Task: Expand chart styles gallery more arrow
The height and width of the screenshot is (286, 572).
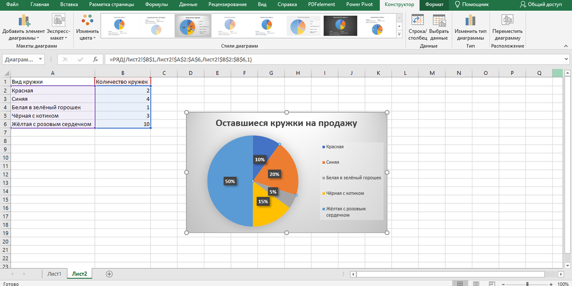Action: (399, 34)
